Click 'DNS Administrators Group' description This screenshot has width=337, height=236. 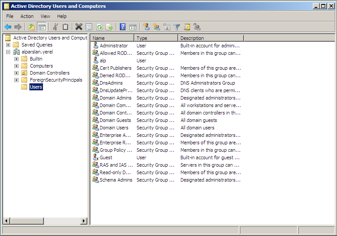point(208,83)
